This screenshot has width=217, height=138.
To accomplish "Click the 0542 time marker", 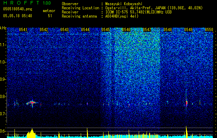I will (44, 30).
